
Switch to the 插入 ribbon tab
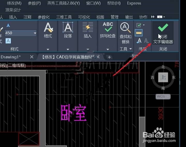(13, 17)
